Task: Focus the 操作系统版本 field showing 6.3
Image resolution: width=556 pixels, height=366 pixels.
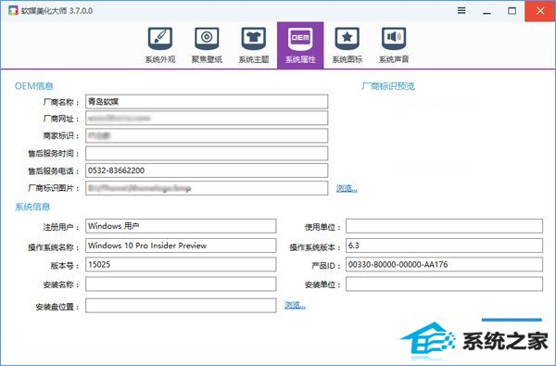Action: [x=444, y=246]
